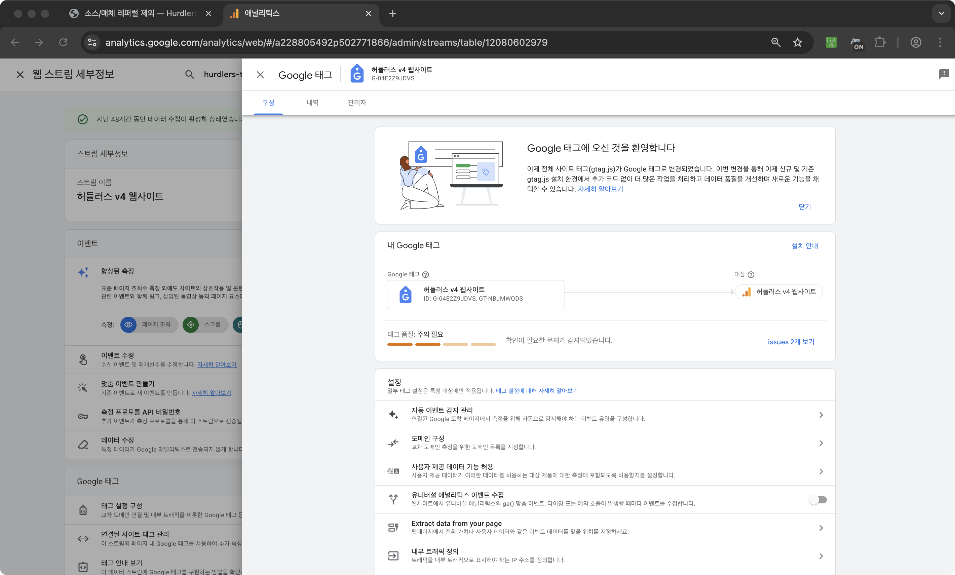Click the 사용자 제공 데이터 기능 icon

click(x=393, y=471)
